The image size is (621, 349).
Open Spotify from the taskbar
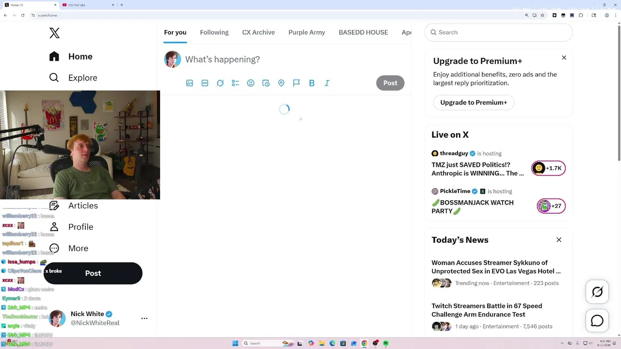[386, 343]
